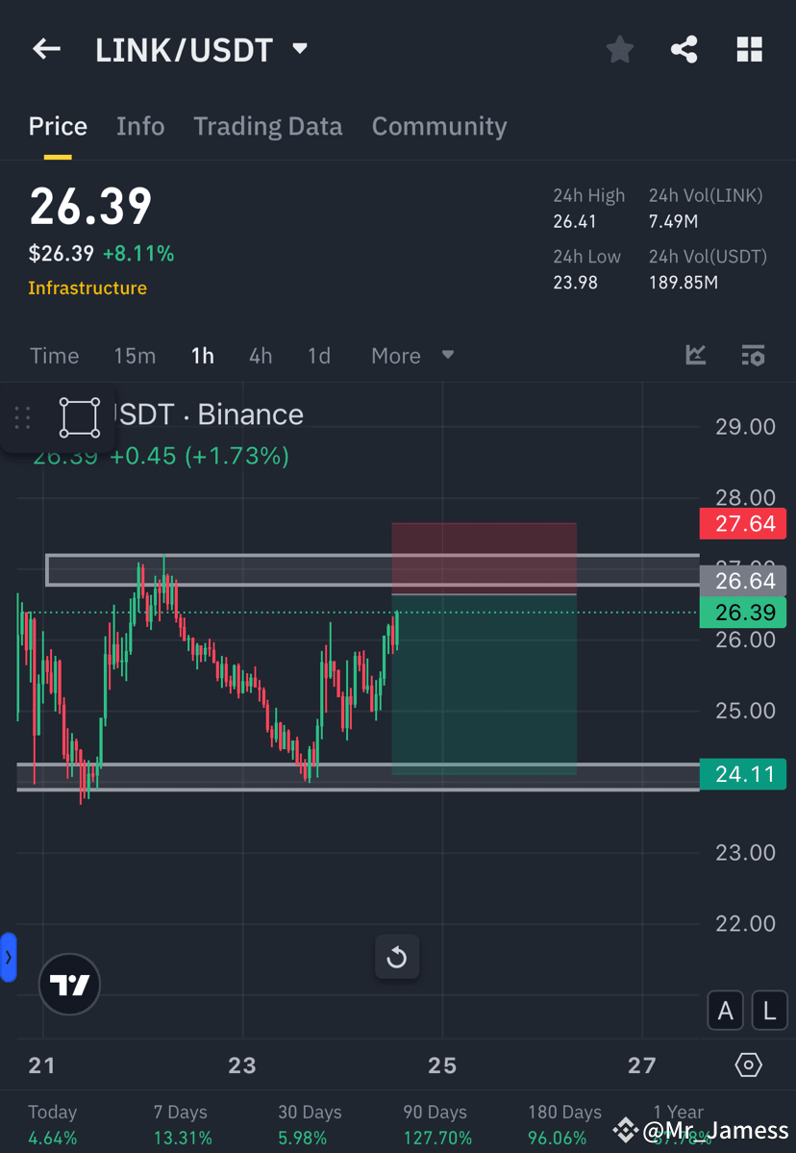This screenshot has height=1153, width=796.
Task: Open the Community tab
Action: point(438,126)
